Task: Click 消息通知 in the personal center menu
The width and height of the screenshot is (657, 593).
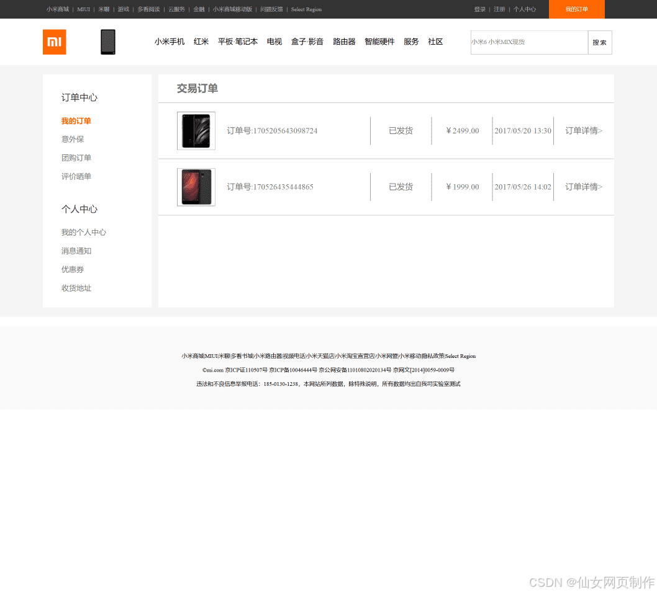Action: point(76,251)
